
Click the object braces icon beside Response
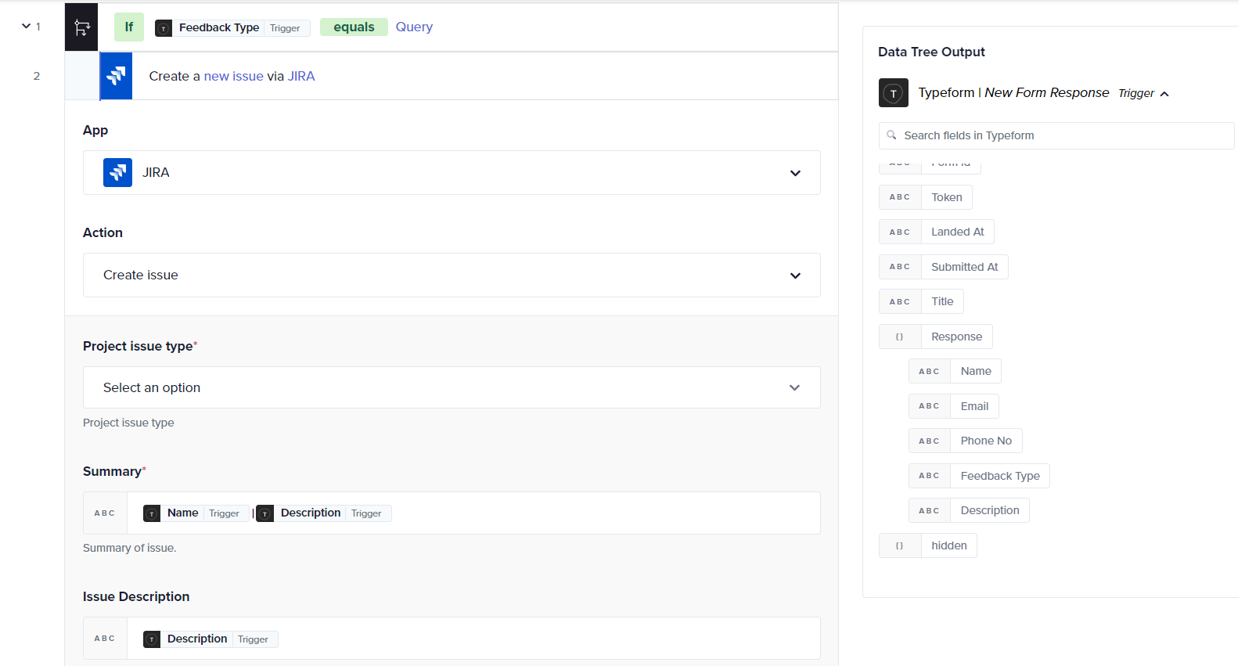pyautogui.click(x=900, y=337)
